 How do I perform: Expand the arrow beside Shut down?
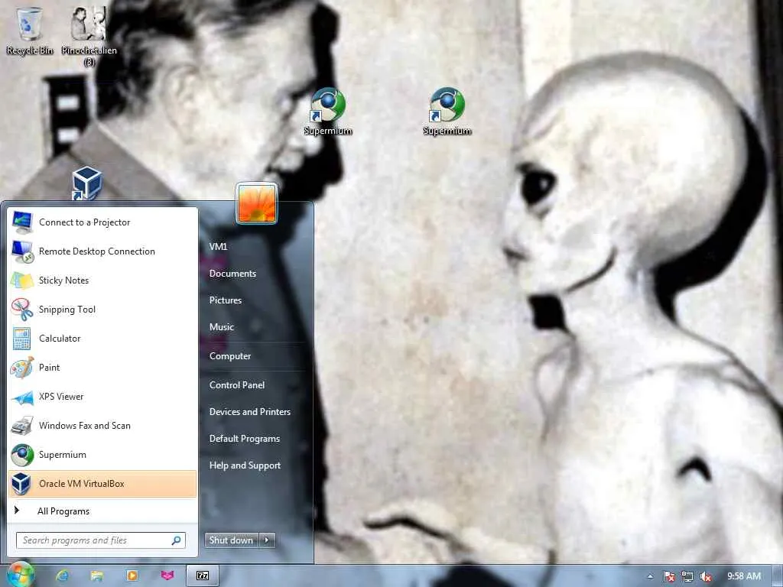pyautogui.click(x=267, y=540)
